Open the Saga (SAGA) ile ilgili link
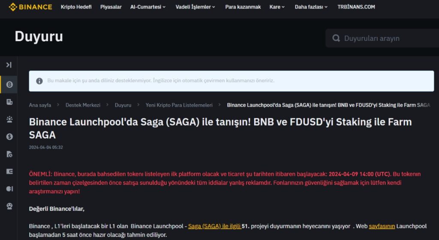This screenshot has height=240, width=439. pyautogui.click(x=214, y=226)
